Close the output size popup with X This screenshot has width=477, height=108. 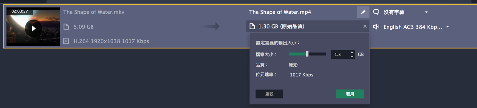click(x=365, y=26)
